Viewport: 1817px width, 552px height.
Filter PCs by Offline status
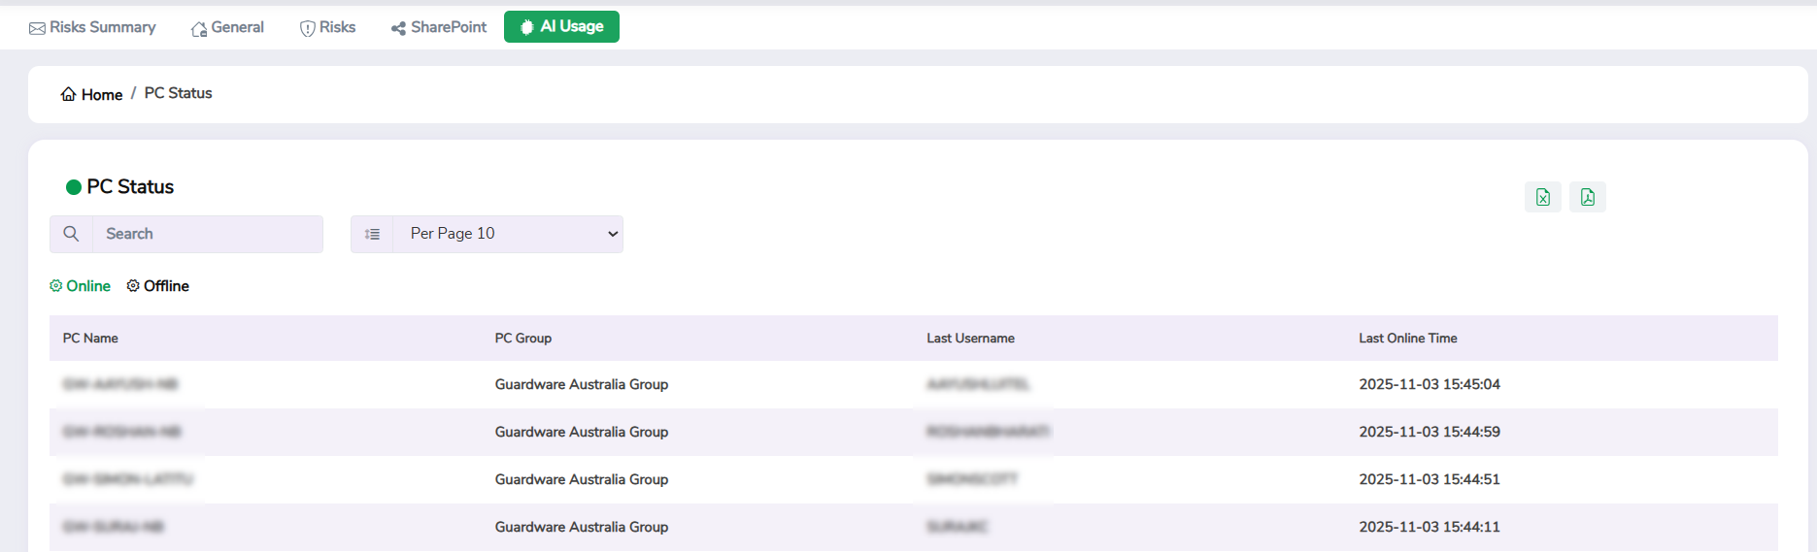tap(166, 286)
